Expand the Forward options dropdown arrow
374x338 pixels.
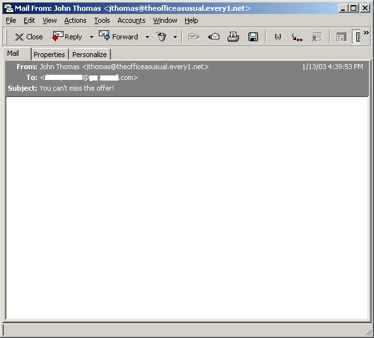(148, 37)
